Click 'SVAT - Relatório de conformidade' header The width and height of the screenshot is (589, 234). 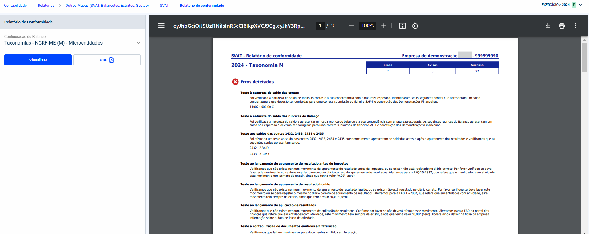pyautogui.click(x=266, y=56)
